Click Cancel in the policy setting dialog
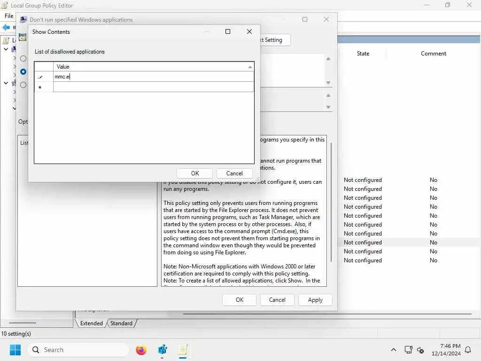Image resolution: width=481 pixels, height=361 pixels. click(x=277, y=300)
